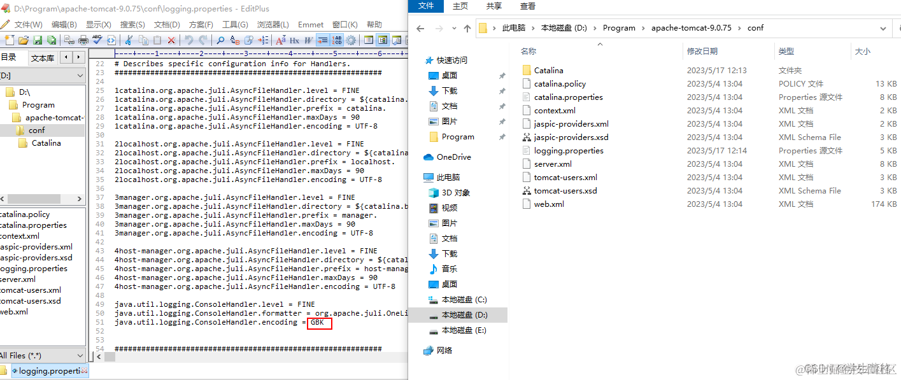
Task: Toggle the W word wrap icon
Action: tap(308, 40)
